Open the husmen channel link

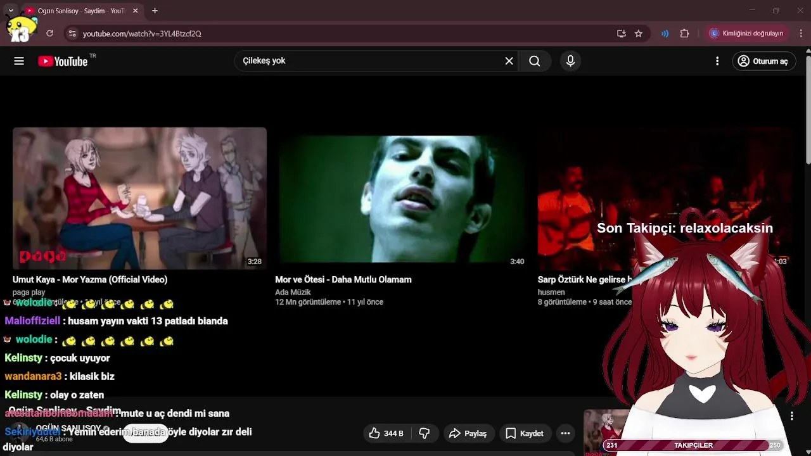tap(551, 293)
